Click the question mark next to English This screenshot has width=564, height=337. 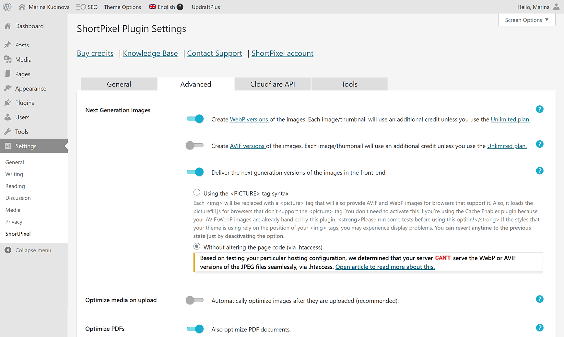180,7
